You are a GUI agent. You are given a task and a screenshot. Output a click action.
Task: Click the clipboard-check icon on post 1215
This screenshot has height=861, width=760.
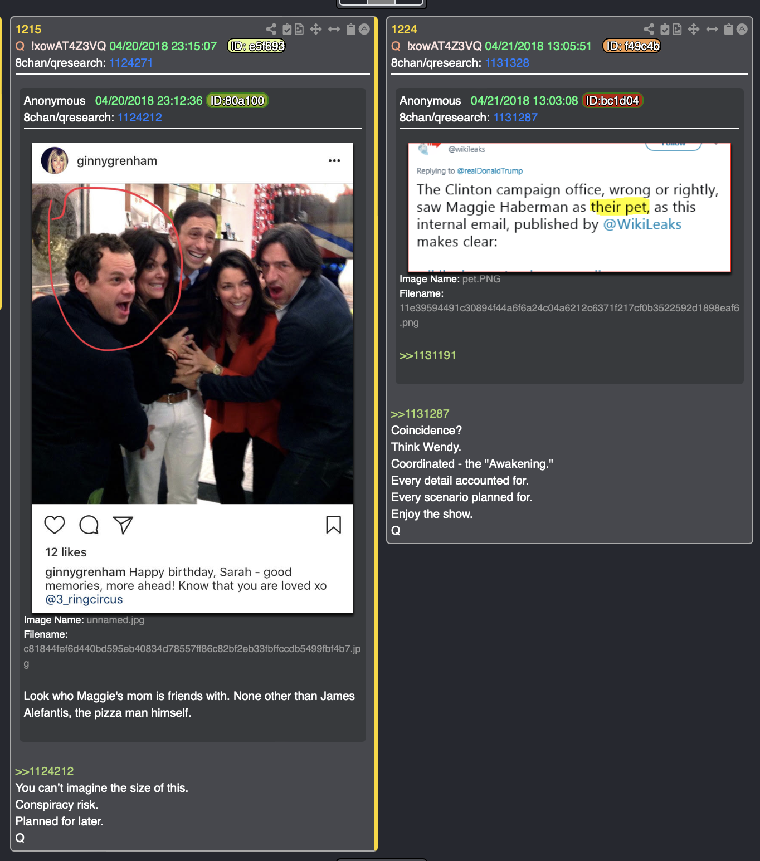pos(288,29)
